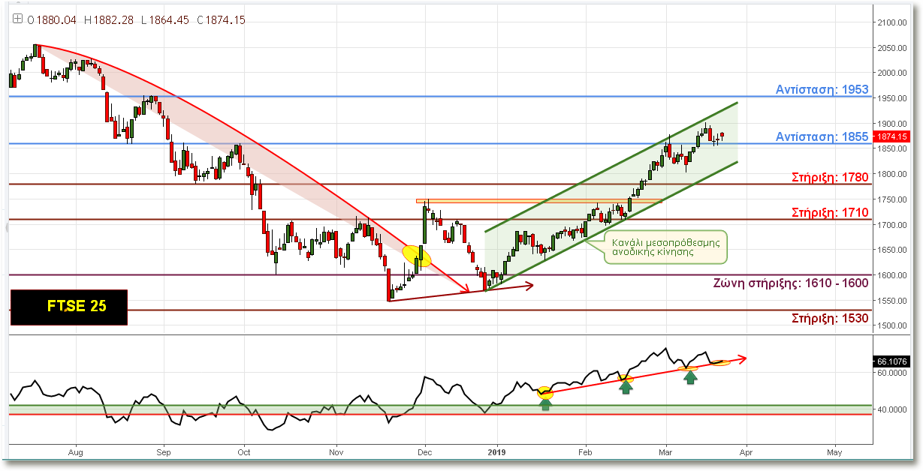This screenshot has height=471, width=923.
Task: Click the 60.0000 indicator axis value
Action: 893,373
